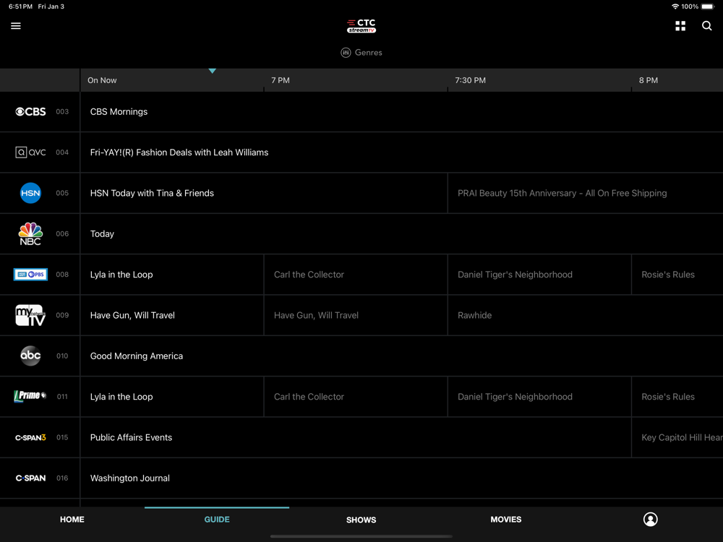Switch to the GUIDE tab
This screenshot has height=542, width=723.
[x=217, y=520]
